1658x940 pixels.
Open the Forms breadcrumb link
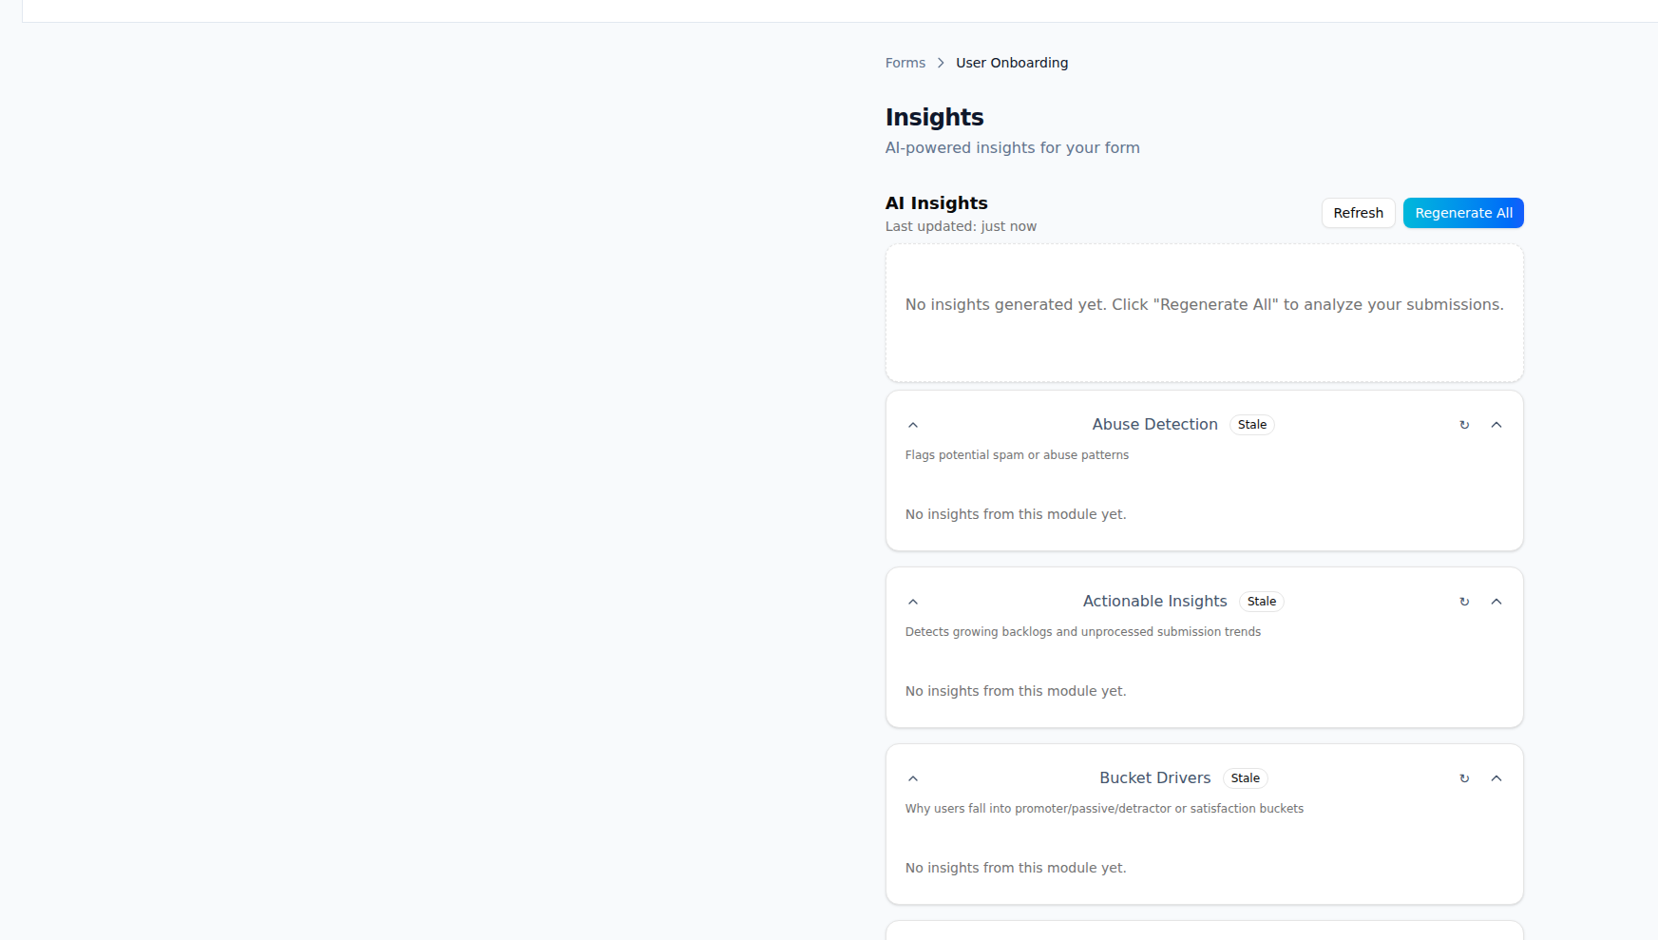click(905, 62)
